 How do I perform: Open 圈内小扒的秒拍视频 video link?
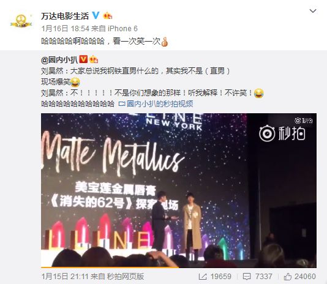pos(156,103)
